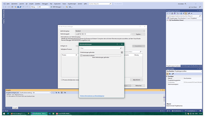This screenshot has height=117, width=205.
Task: Click the Undo arrow in the main toolbar
Action: coord(23,7)
